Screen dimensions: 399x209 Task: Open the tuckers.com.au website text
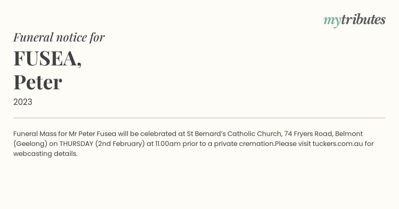tap(337, 144)
